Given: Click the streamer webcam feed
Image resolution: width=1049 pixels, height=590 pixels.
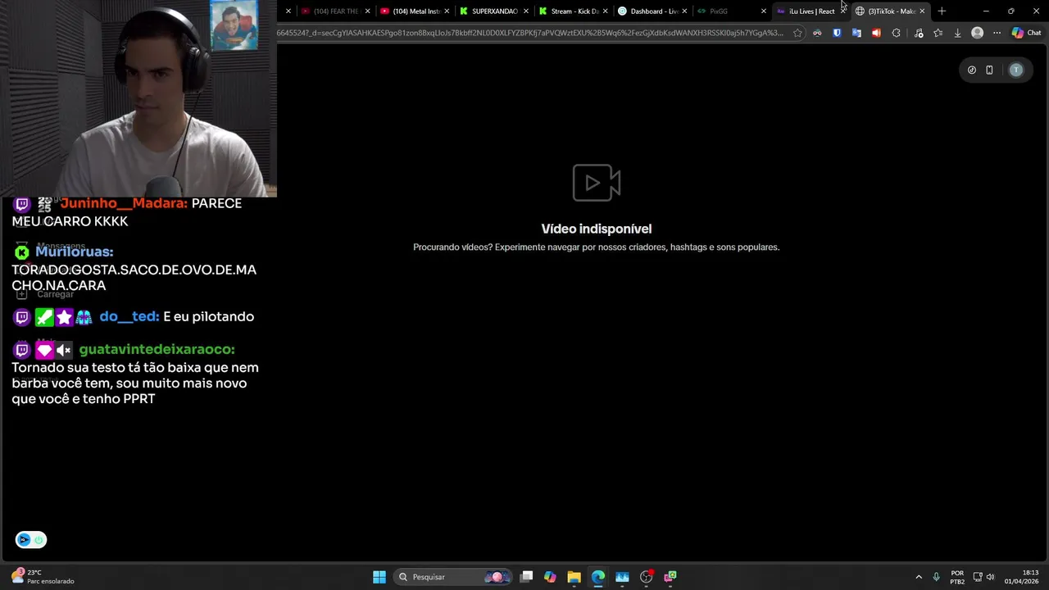Looking at the screenshot, I should coord(138,98).
